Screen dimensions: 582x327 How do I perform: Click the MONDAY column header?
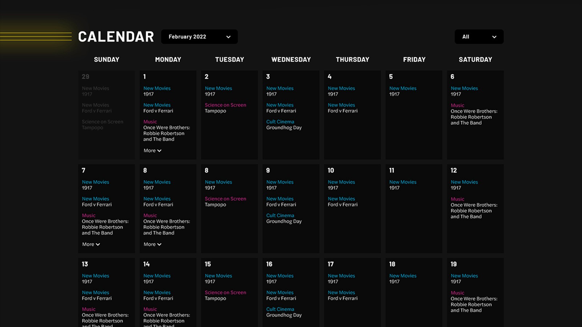168,60
